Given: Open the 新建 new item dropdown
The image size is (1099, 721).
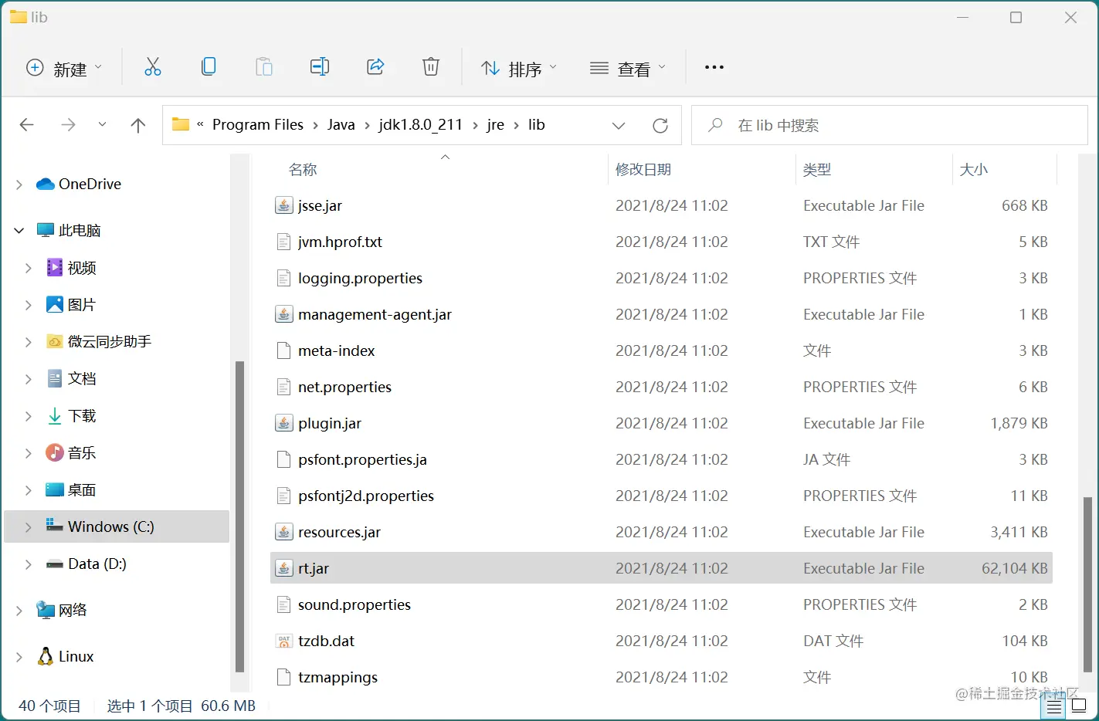Looking at the screenshot, I should coord(65,68).
